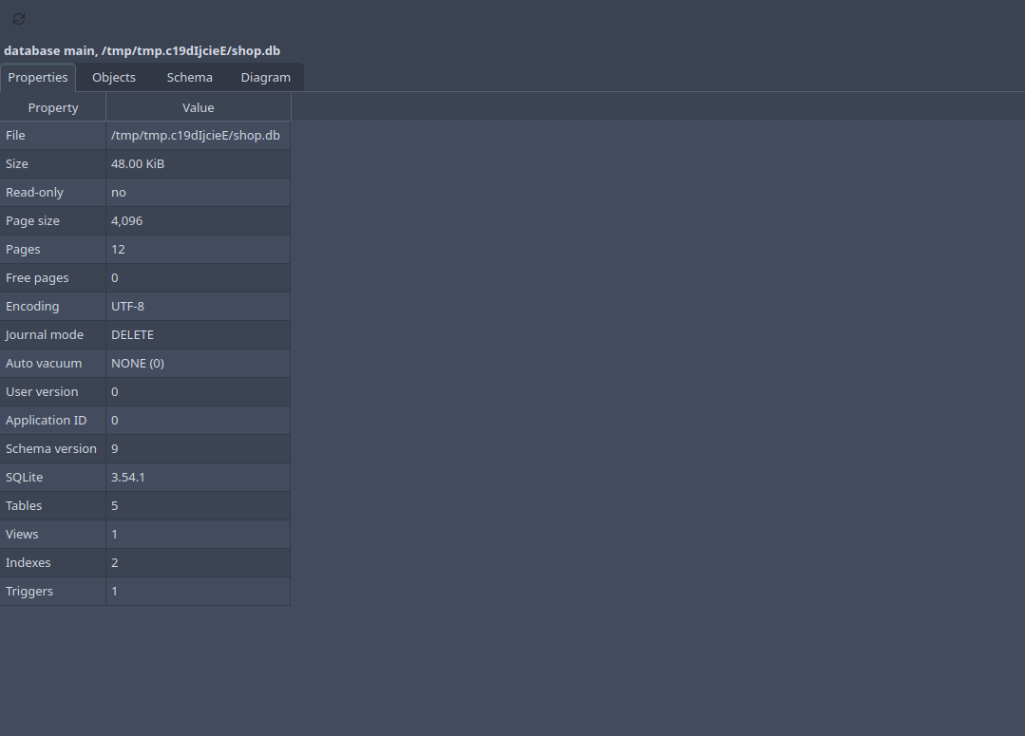
Task: Select the NONE (0) value
Action: click(x=199, y=364)
